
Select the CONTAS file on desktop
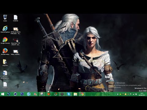[x=16, y=18]
